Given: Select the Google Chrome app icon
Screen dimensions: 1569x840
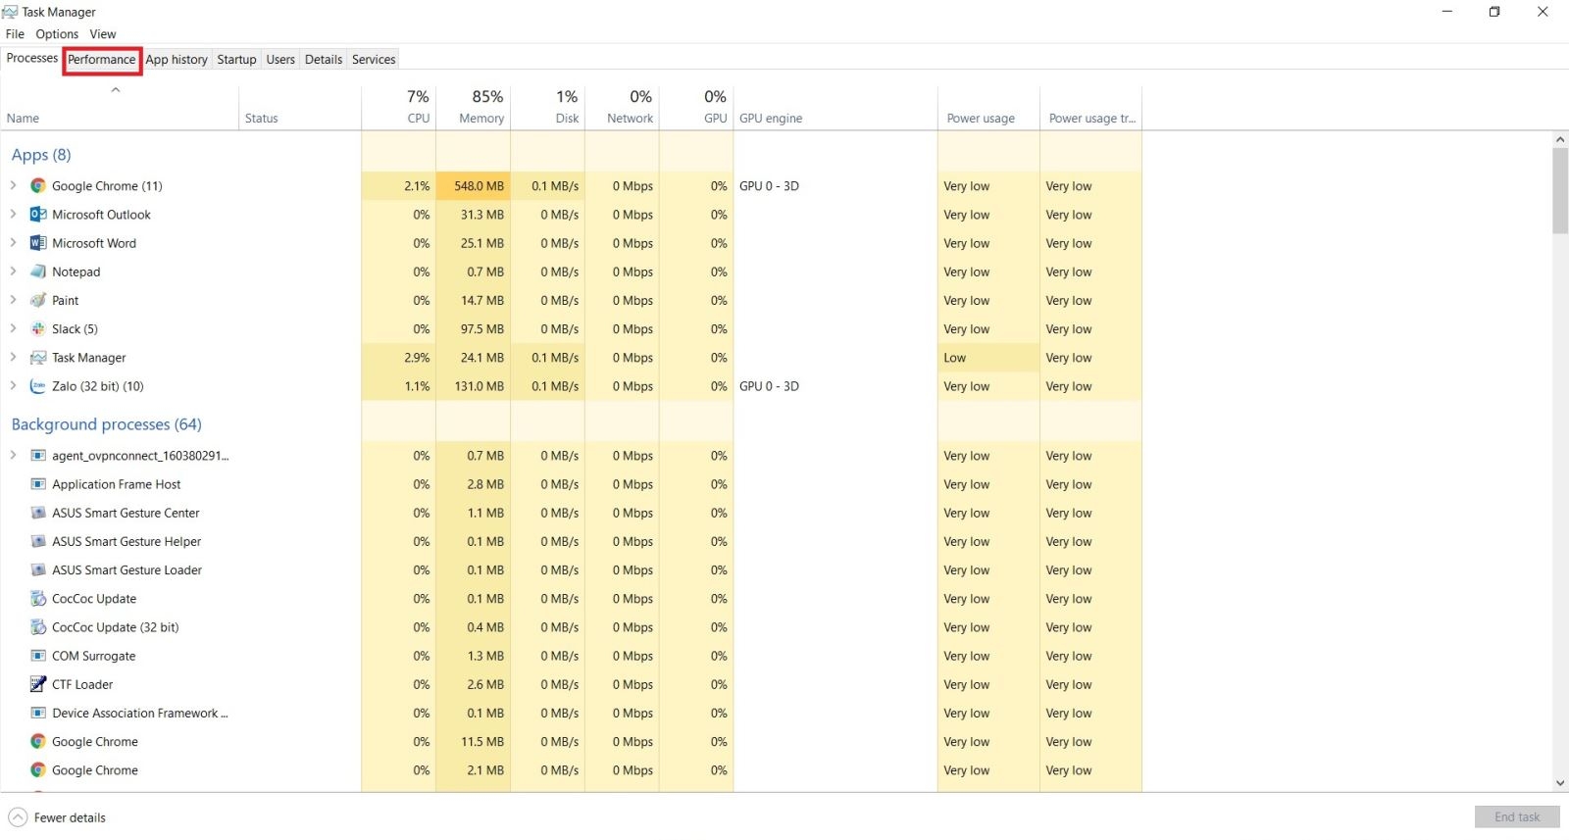Looking at the screenshot, I should [38, 186].
